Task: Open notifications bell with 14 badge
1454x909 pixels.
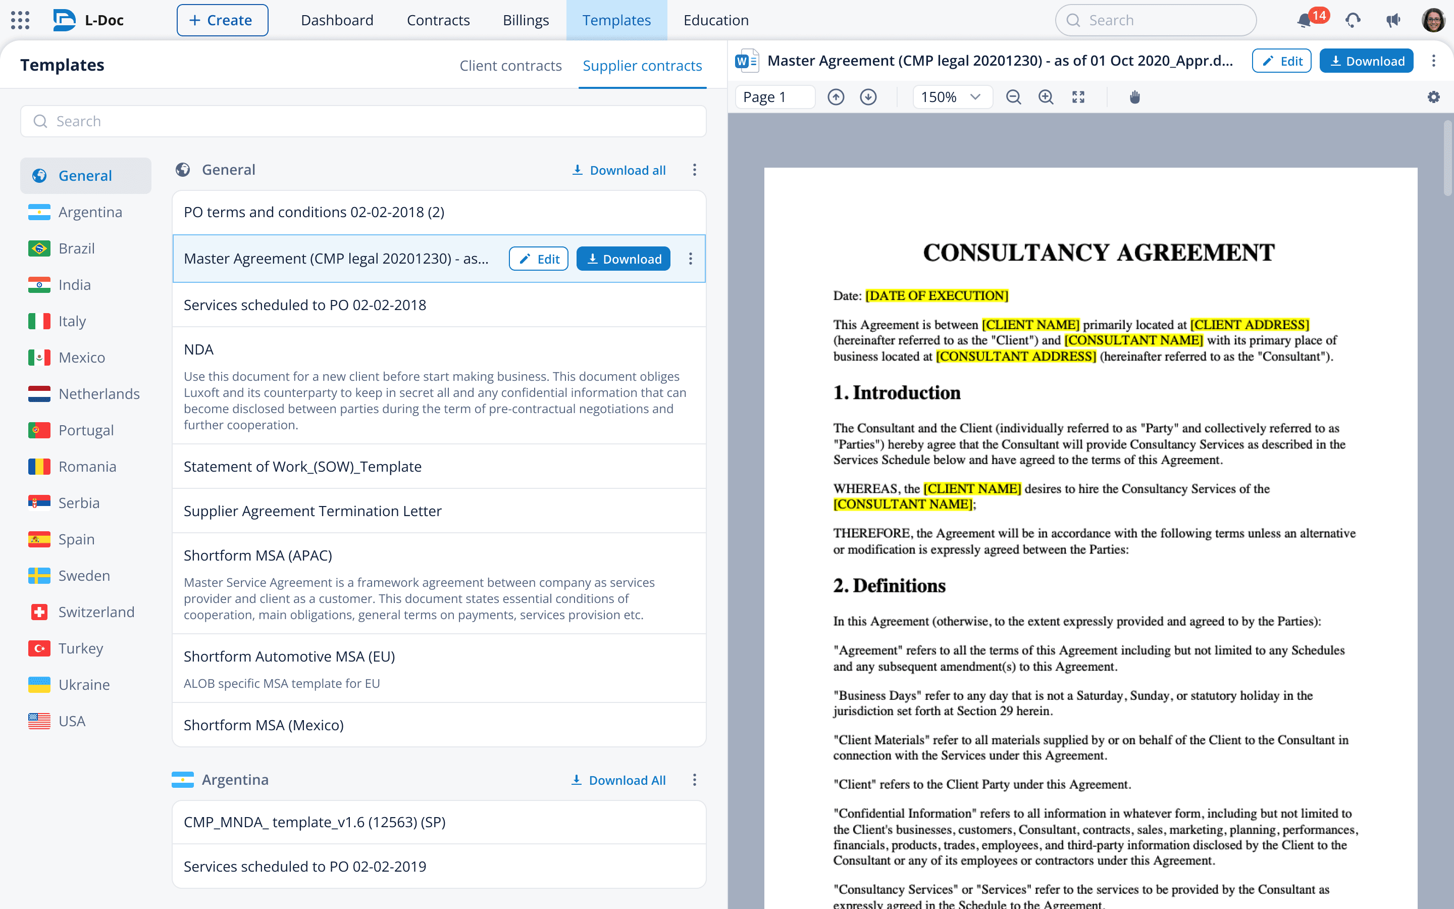Action: pyautogui.click(x=1304, y=20)
